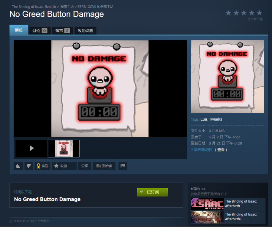The width and height of the screenshot is (272, 227).
Task: Click the 发表于 posted date 5月2日 下午4:22
Action: point(224,137)
